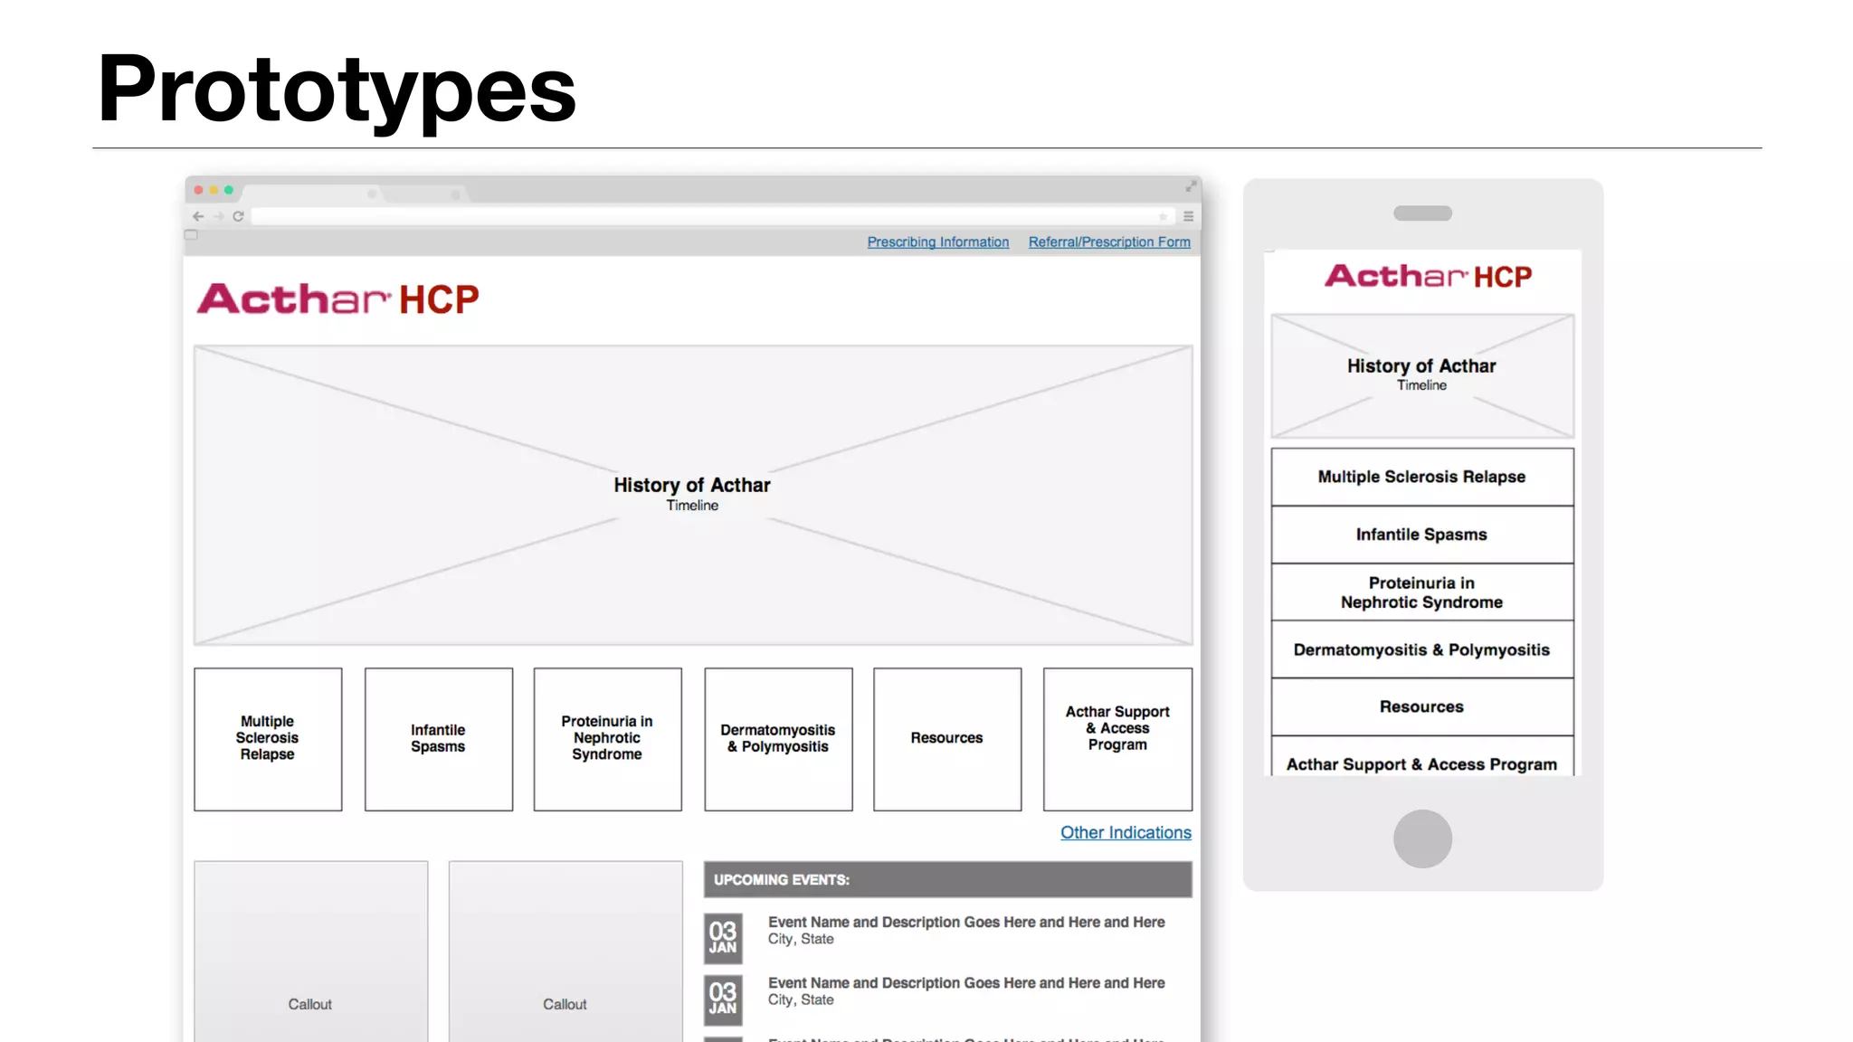The height and width of the screenshot is (1042, 1853).
Task: Select Infantile Spasms tile on desktop
Action: [438, 738]
